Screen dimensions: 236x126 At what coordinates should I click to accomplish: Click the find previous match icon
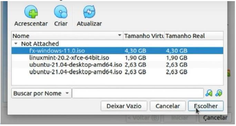tap(209, 93)
